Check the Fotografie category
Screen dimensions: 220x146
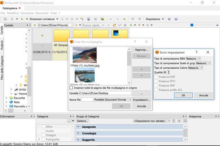(44, 139)
